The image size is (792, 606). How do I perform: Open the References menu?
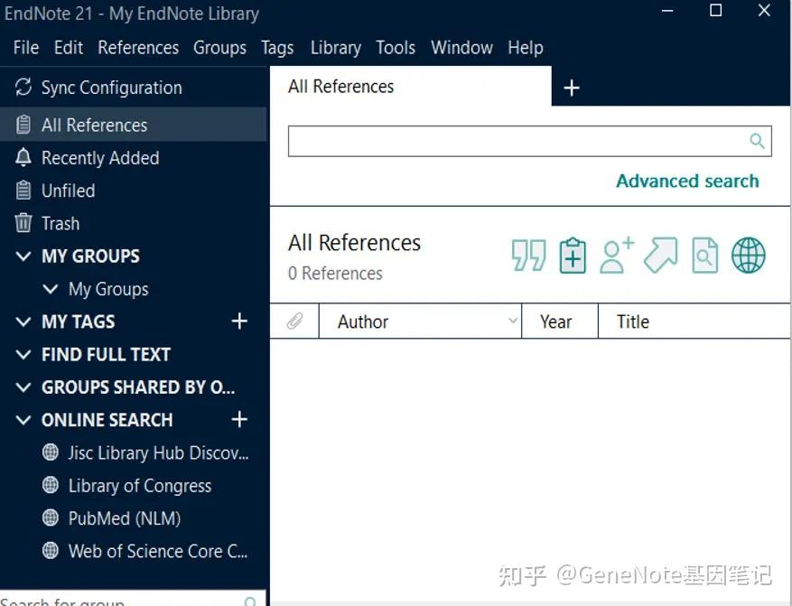[x=137, y=47]
